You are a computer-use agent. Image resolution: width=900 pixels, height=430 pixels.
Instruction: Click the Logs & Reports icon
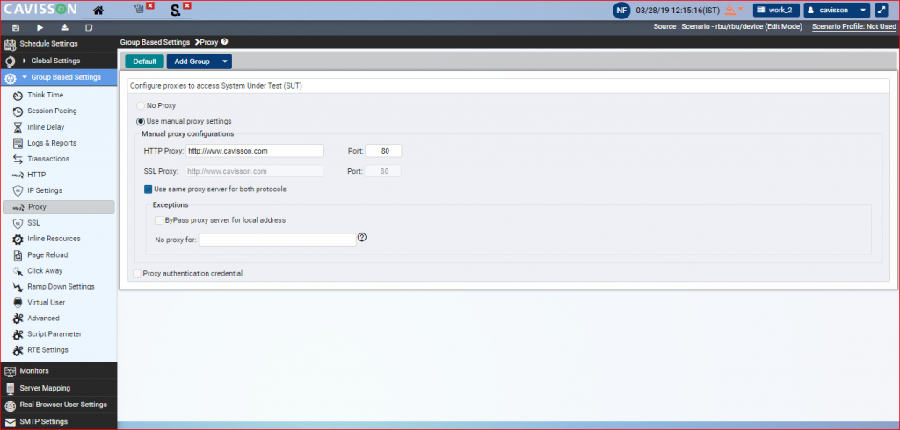[x=18, y=143]
